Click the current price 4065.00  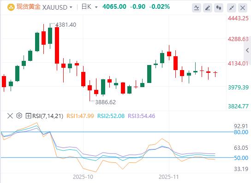[x=114, y=7]
